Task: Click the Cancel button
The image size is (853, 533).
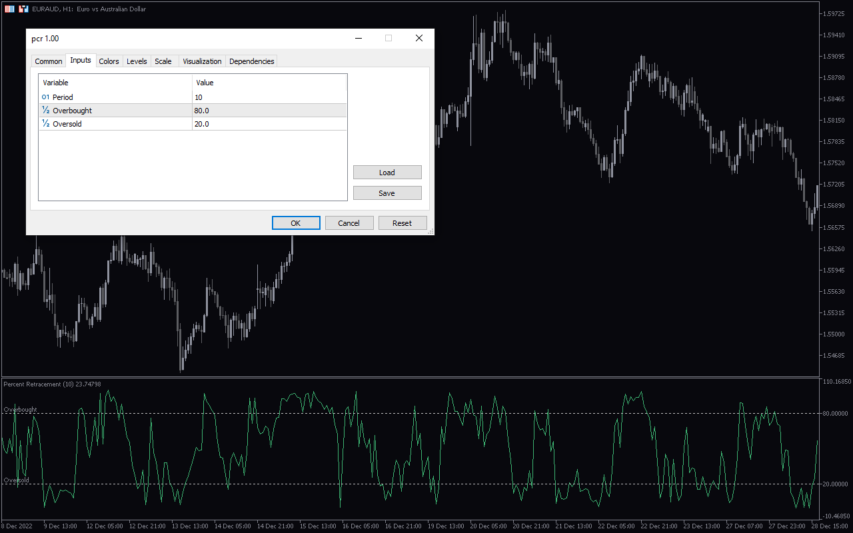Action: 349,223
